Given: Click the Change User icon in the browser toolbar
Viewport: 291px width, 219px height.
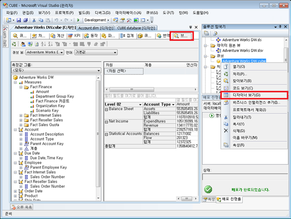Looking at the screenshot, I should coord(23,44).
